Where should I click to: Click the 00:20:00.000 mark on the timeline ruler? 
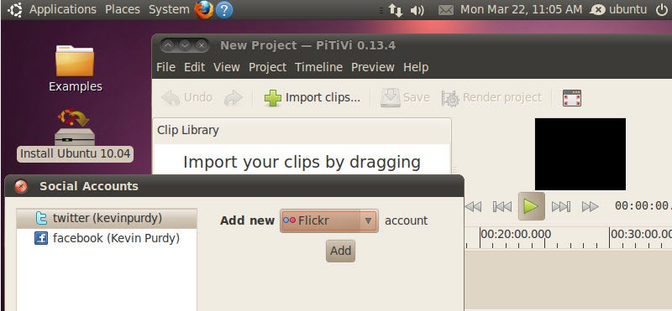point(516,235)
